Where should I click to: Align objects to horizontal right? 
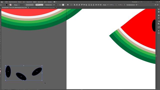[x=79, y=5]
